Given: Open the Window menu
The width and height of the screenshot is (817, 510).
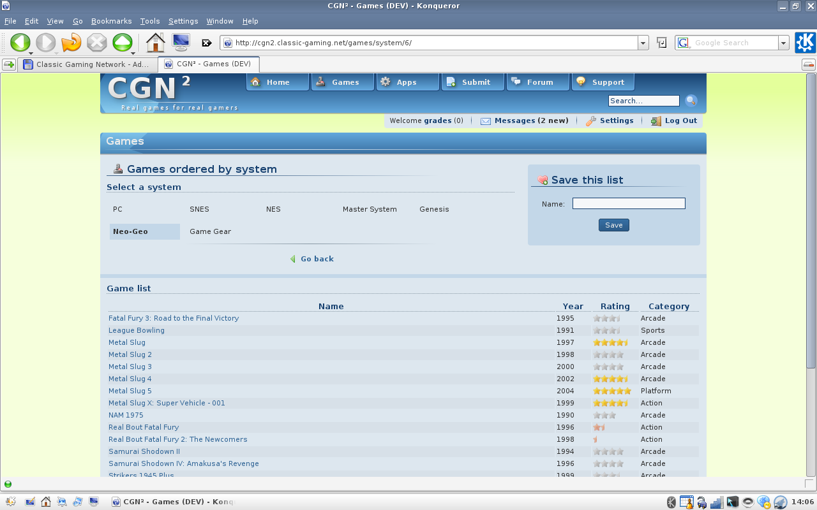Looking at the screenshot, I should pyautogui.click(x=220, y=21).
